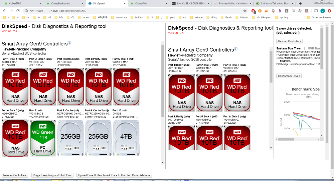This screenshot has width=334, height=181.
Task: Open the orange C+ extension icon
Action: (260, 11)
